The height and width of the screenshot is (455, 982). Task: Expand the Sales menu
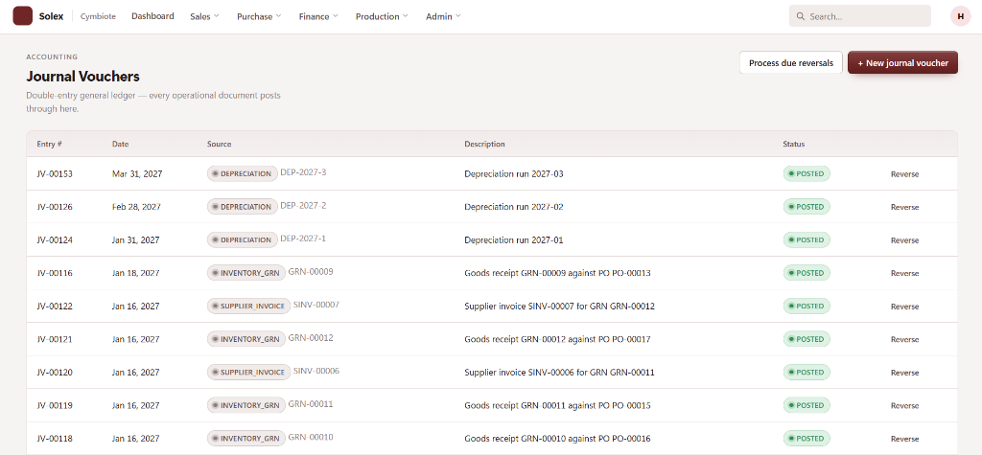click(x=205, y=16)
